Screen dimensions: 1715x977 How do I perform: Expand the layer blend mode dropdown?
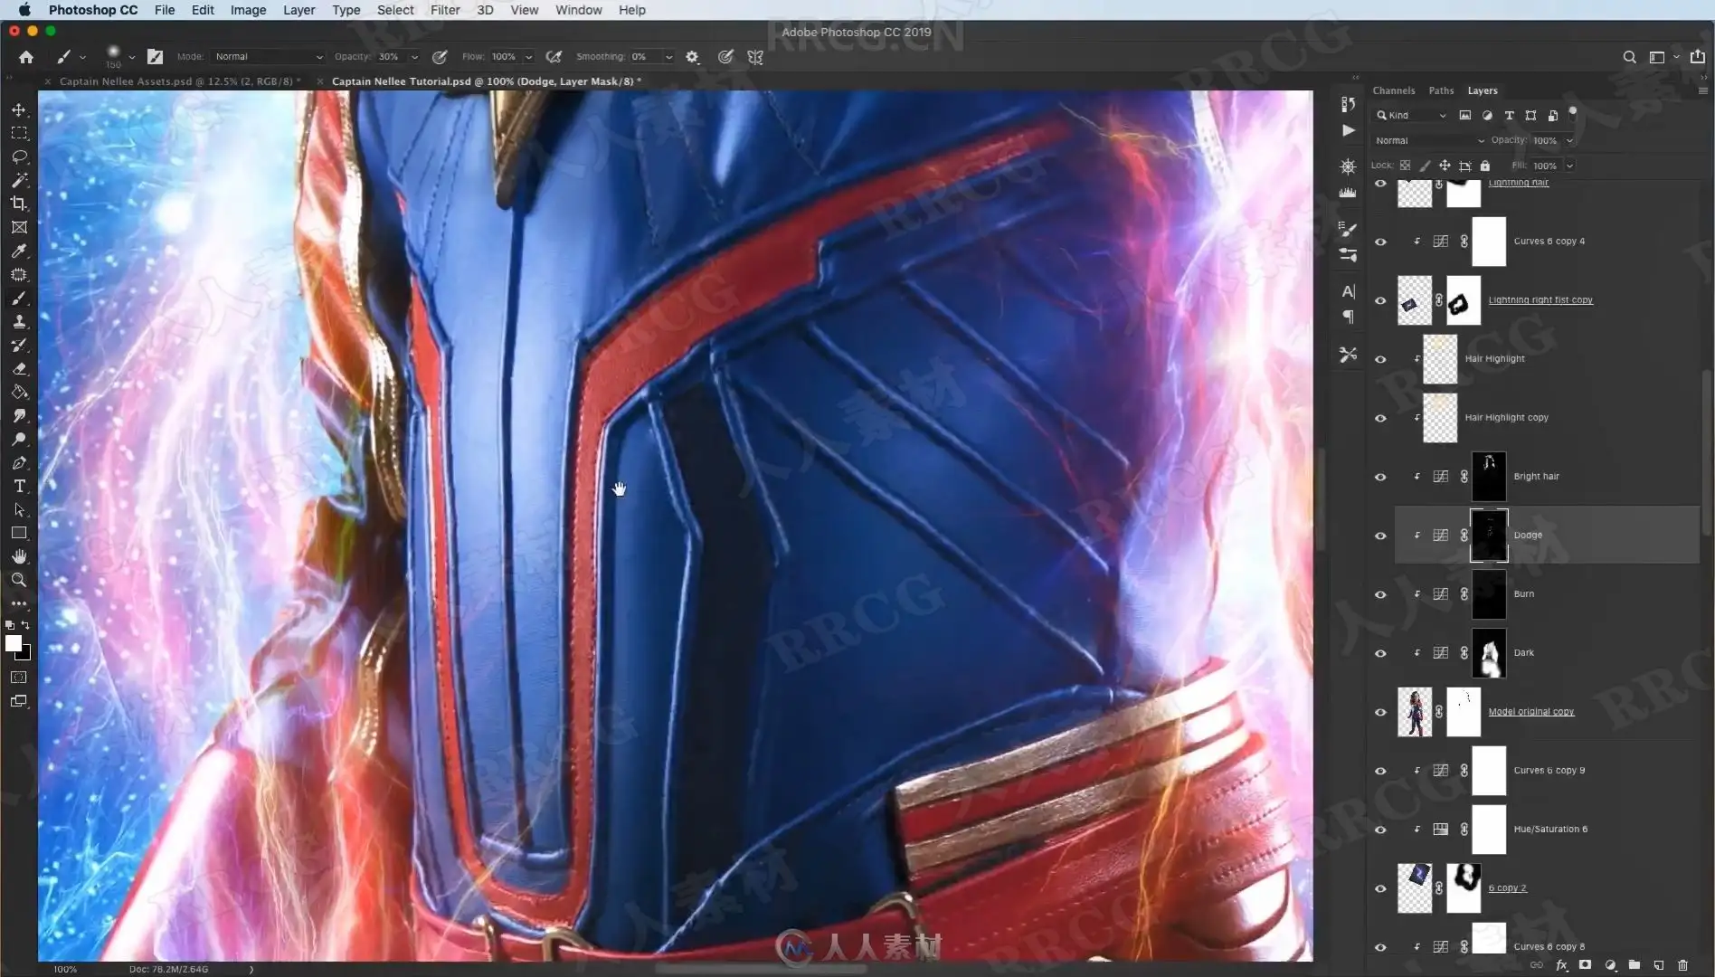click(x=1428, y=140)
